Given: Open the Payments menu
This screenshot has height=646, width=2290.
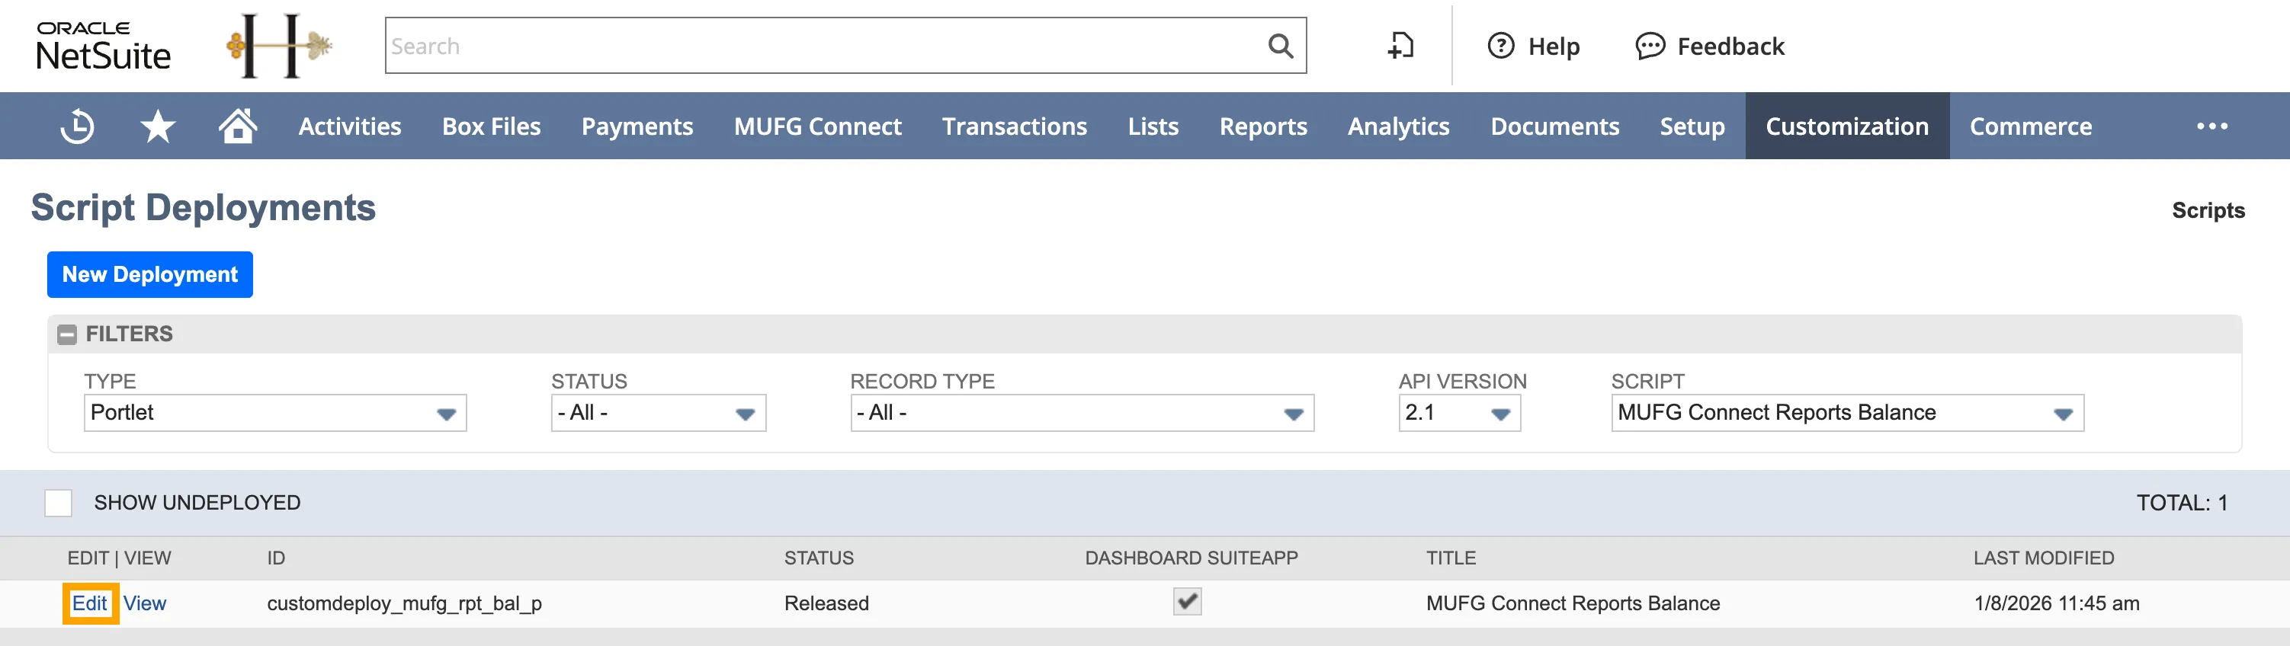Looking at the screenshot, I should 637,126.
